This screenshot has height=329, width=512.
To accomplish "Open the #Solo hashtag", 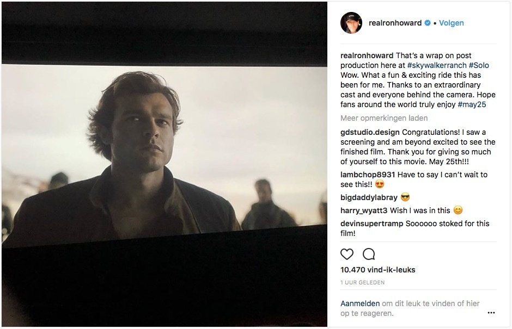I will pos(479,65).
